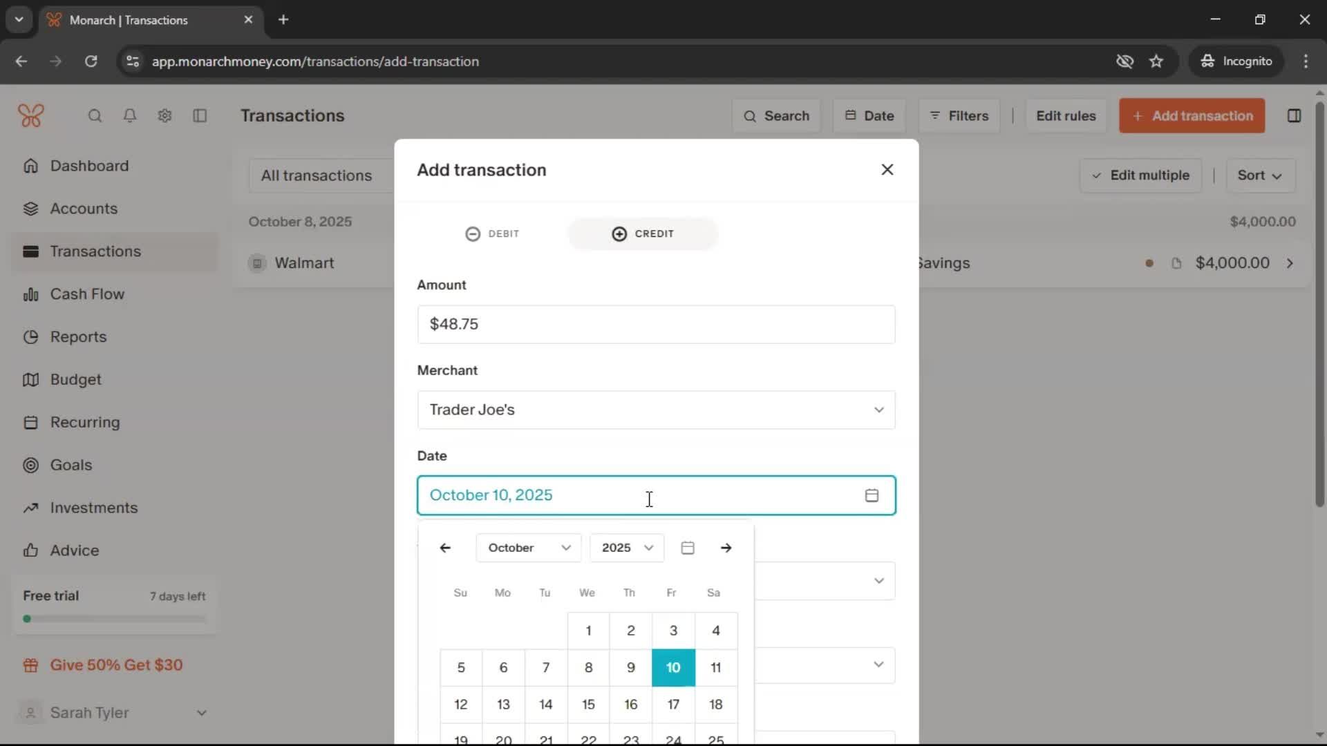Click Give 50% Get $30 link
This screenshot has width=1327, height=746.
(116, 665)
